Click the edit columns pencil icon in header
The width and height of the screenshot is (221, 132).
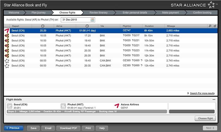click(215, 26)
